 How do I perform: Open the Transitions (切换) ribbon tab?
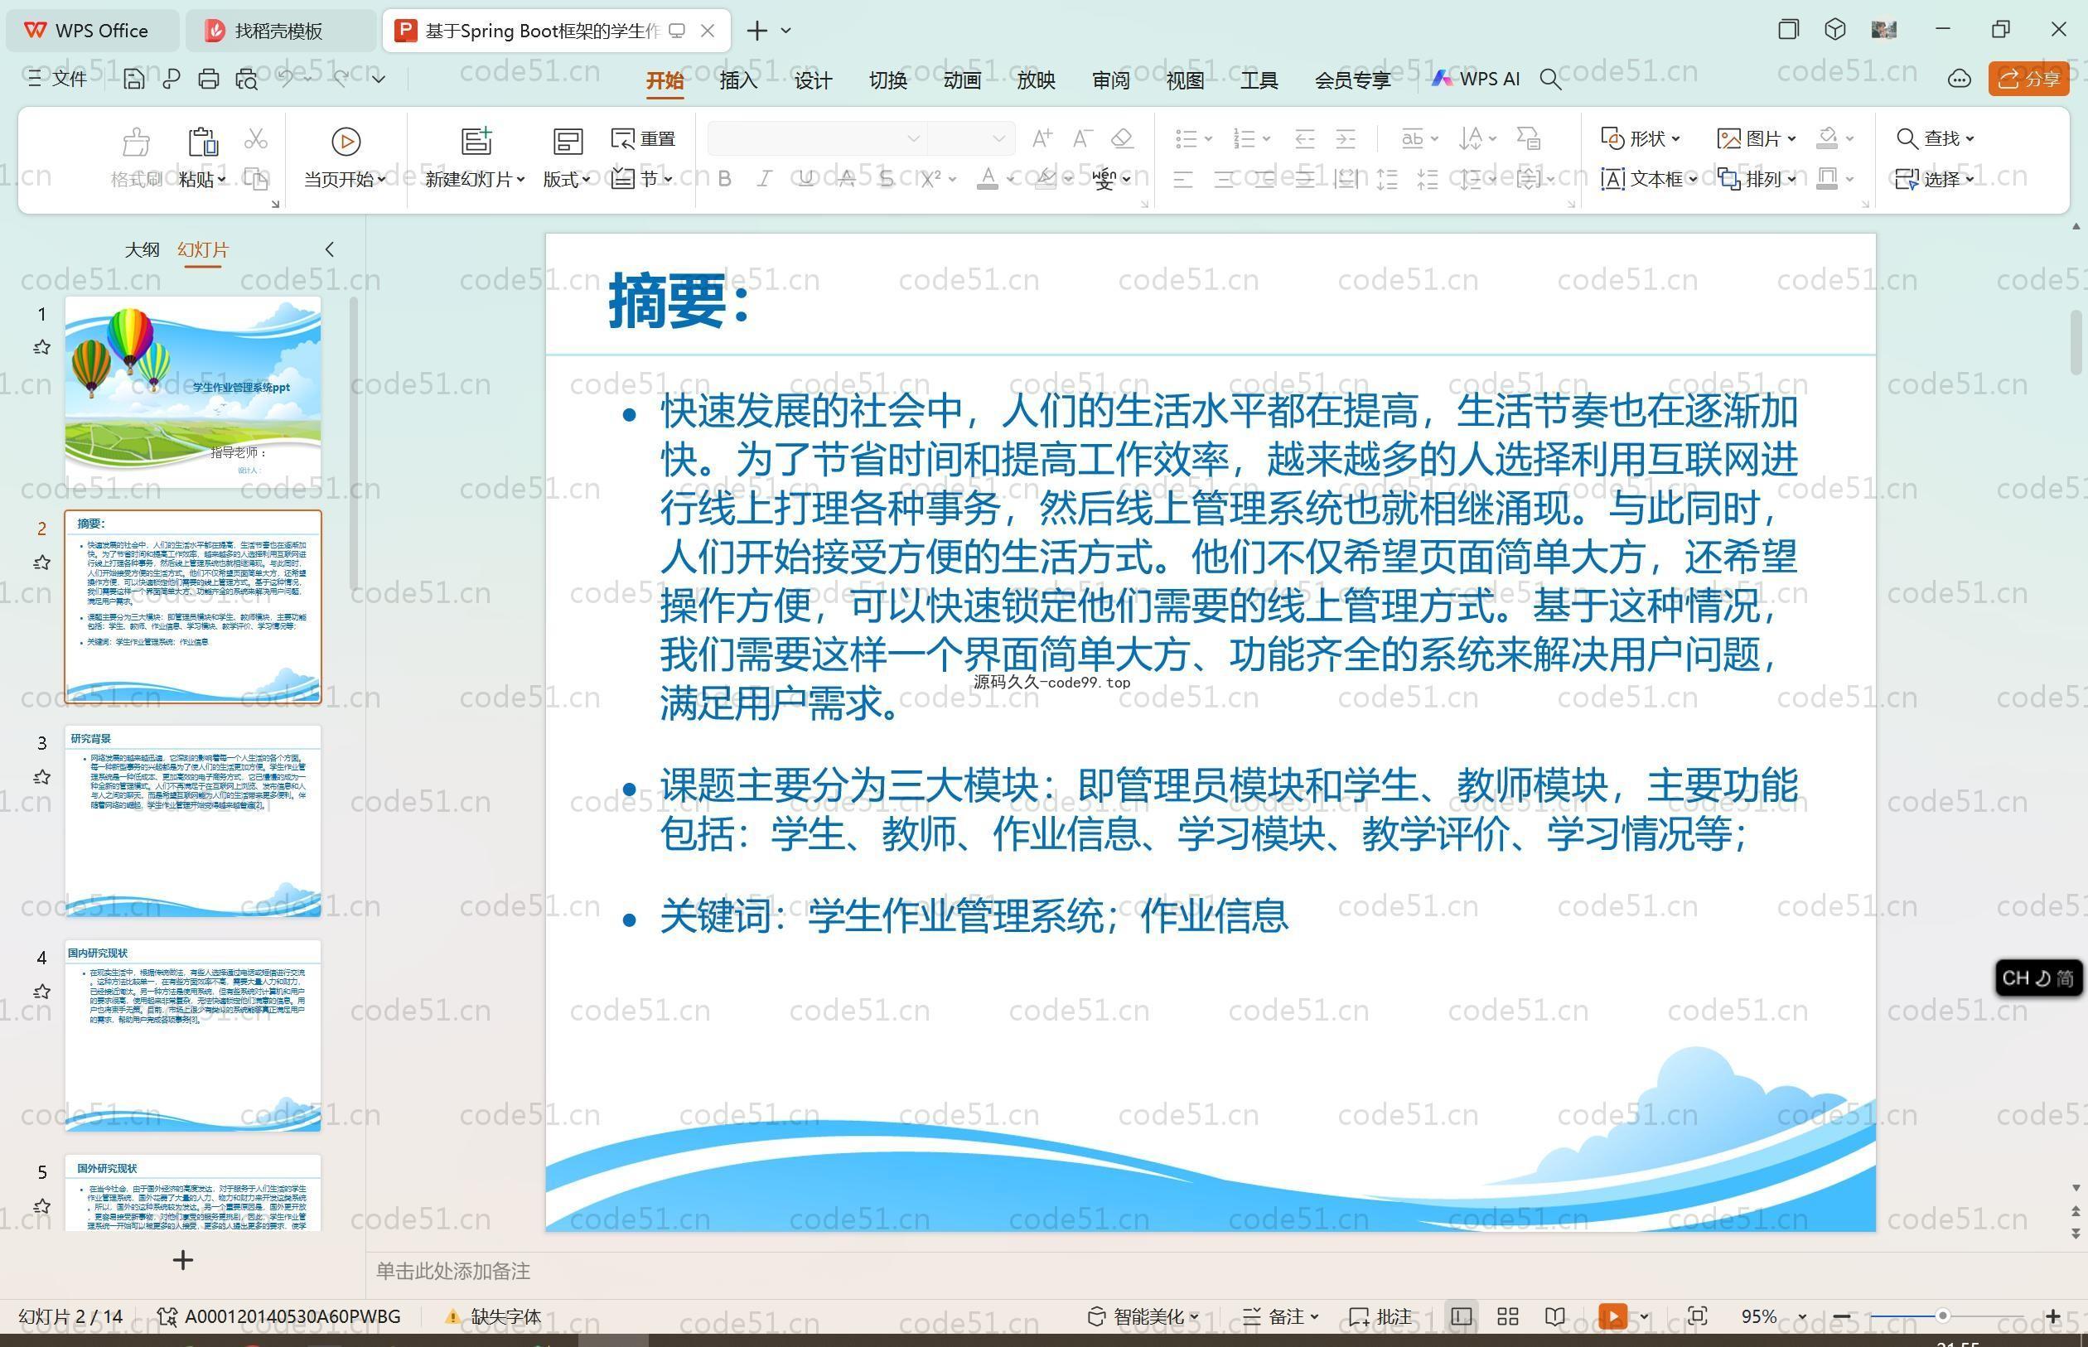[x=888, y=80]
